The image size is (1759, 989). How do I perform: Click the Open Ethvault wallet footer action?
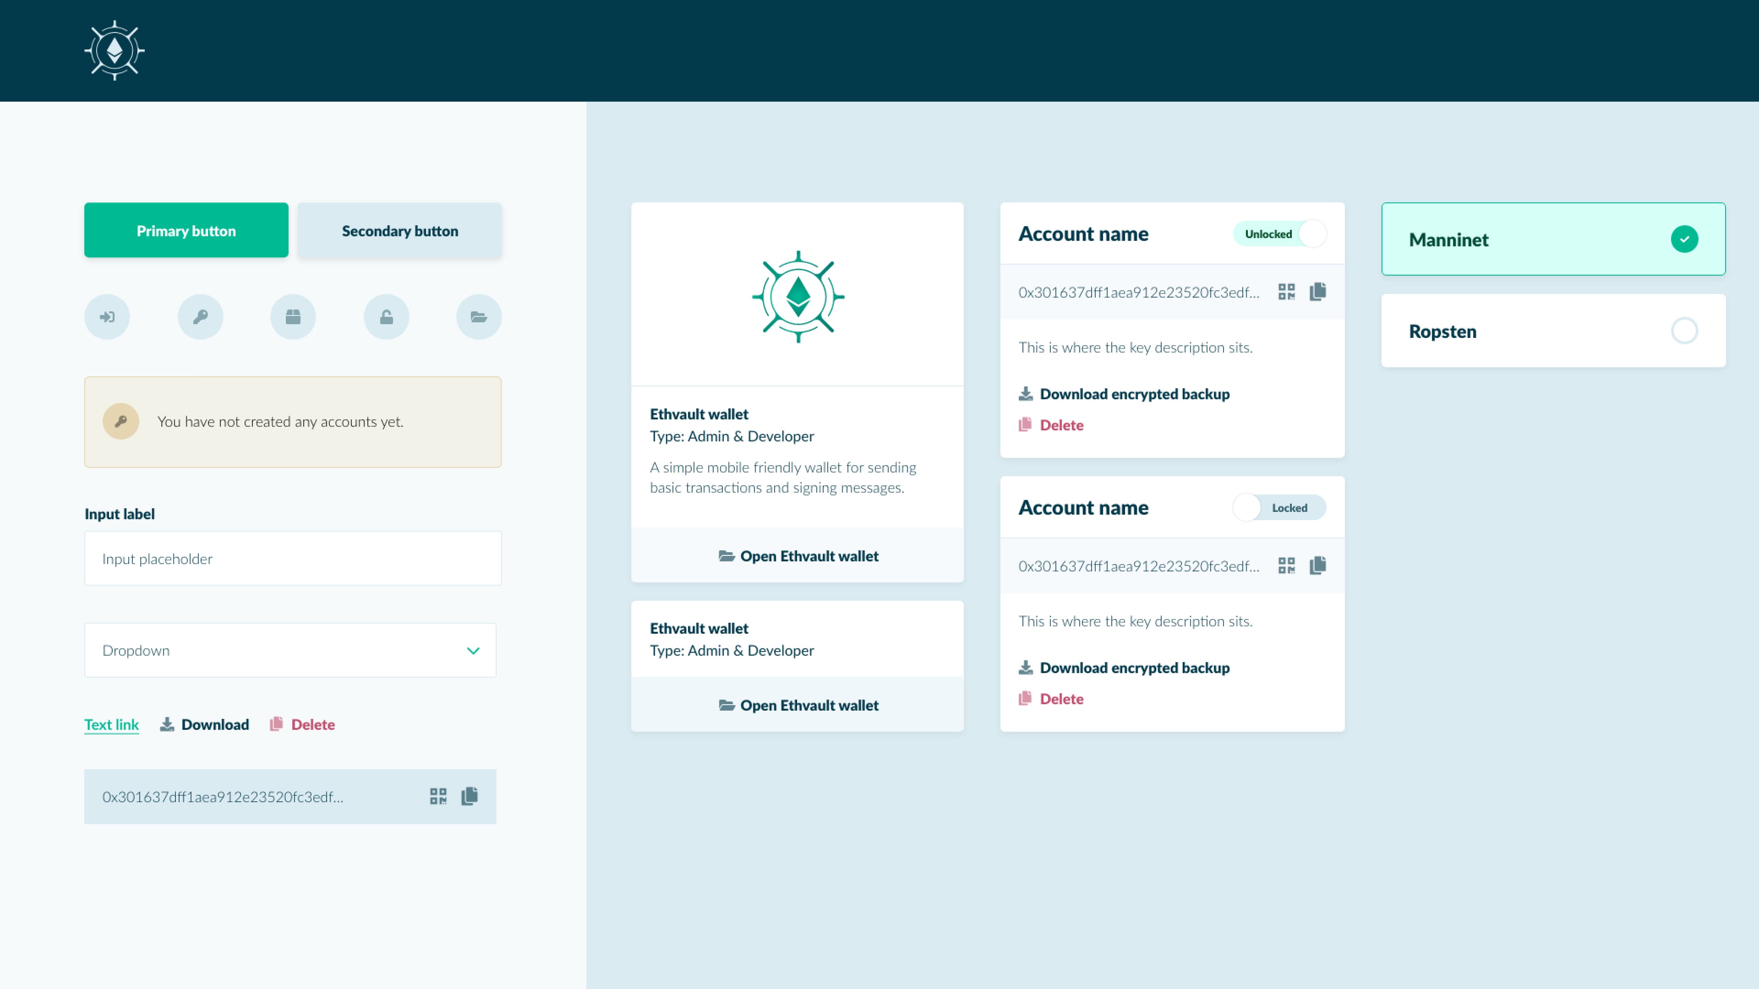point(798,555)
